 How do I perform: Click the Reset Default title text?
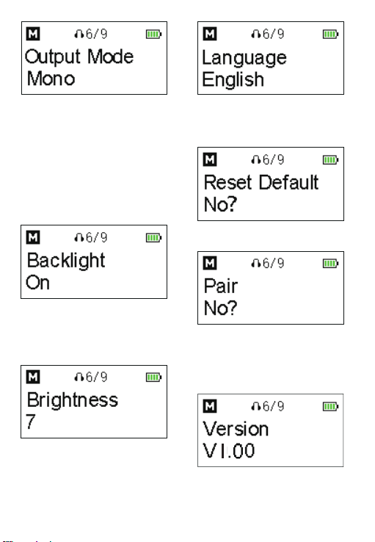(261, 183)
